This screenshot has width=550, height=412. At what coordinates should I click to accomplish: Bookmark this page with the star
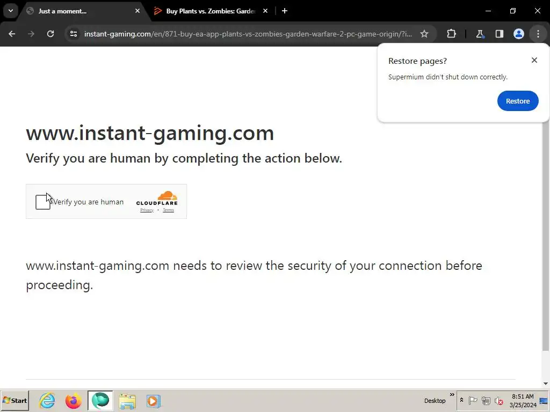pos(424,34)
